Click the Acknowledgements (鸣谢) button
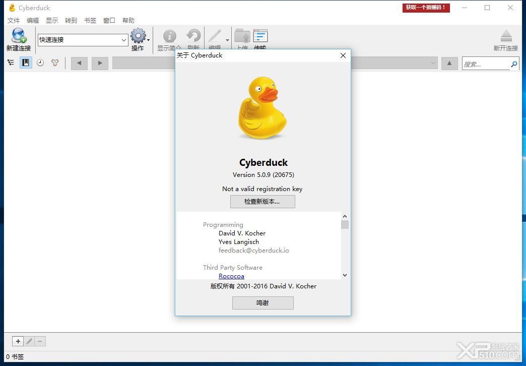Screen dimensions: 526x366 262,303
